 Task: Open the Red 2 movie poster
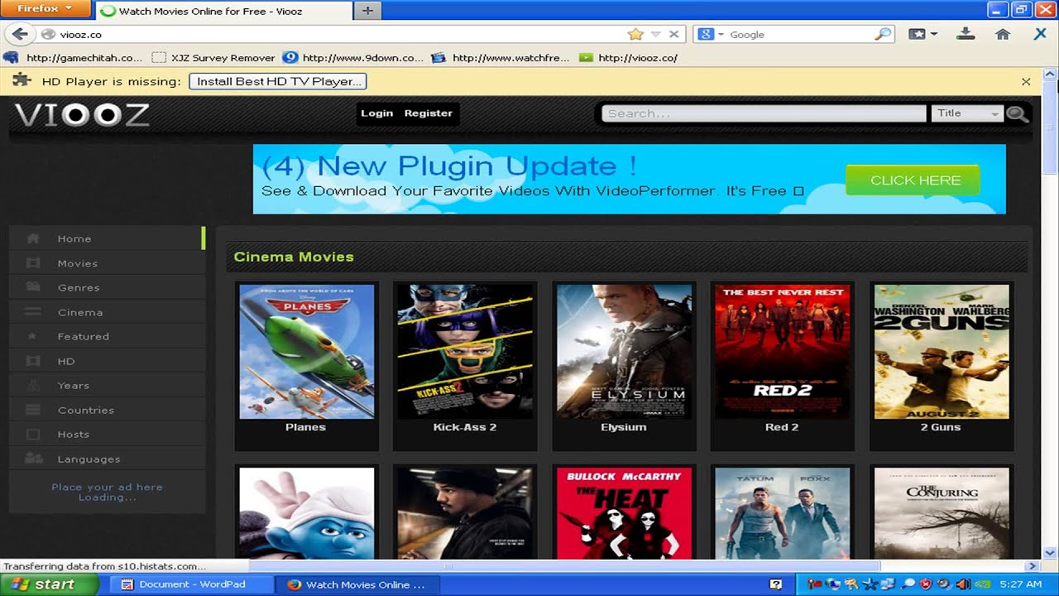click(x=783, y=352)
